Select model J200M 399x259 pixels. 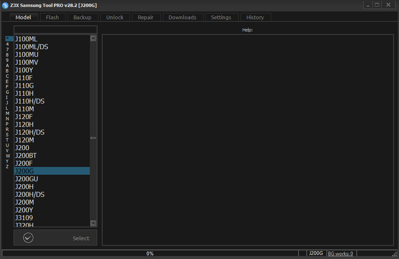[x=52, y=203]
